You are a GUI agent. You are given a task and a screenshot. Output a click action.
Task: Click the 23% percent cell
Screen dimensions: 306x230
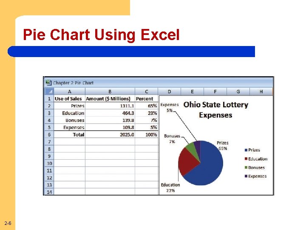coord(146,113)
